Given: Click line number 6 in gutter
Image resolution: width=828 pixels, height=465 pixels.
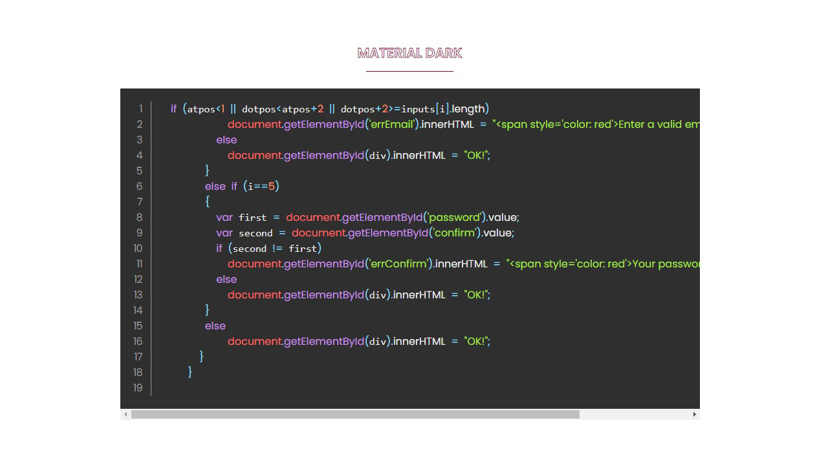Looking at the screenshot, I should (140, 186).
